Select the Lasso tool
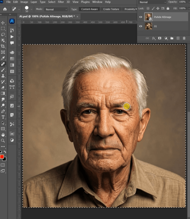Viewport: 190px width, 219px height. coord(3,35)
